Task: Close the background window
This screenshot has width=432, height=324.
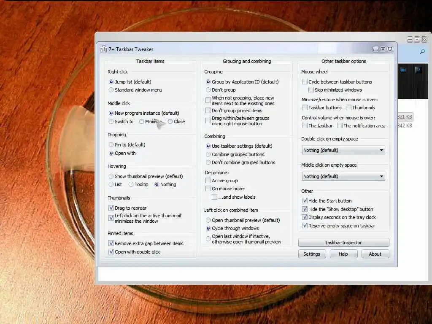Action: (x=424, y=40)
